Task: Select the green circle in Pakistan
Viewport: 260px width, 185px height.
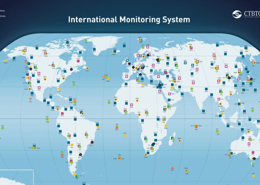Action: 192,89
